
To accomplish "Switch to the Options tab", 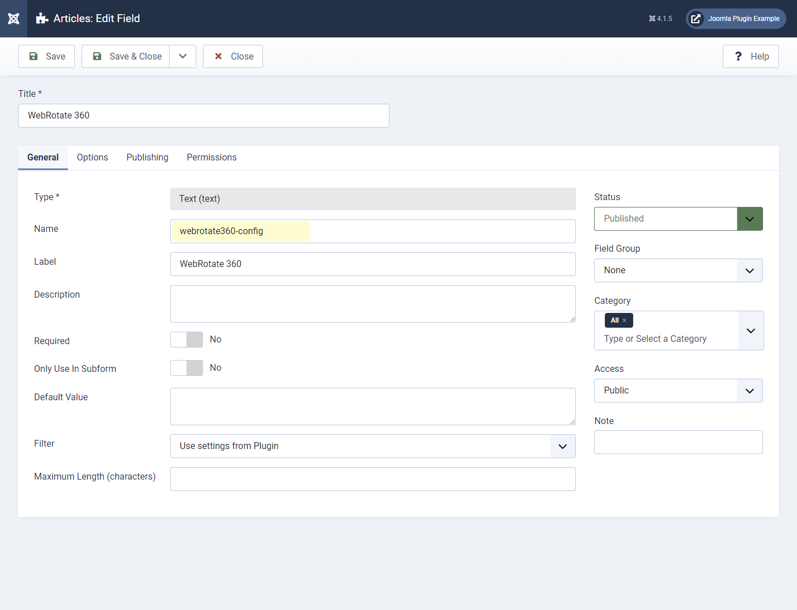I will coord(92,158).
